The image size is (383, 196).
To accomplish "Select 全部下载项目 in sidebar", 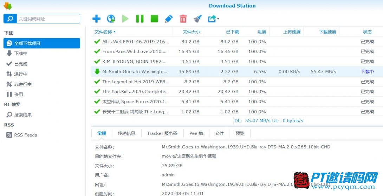I will (x=42, y=43).
